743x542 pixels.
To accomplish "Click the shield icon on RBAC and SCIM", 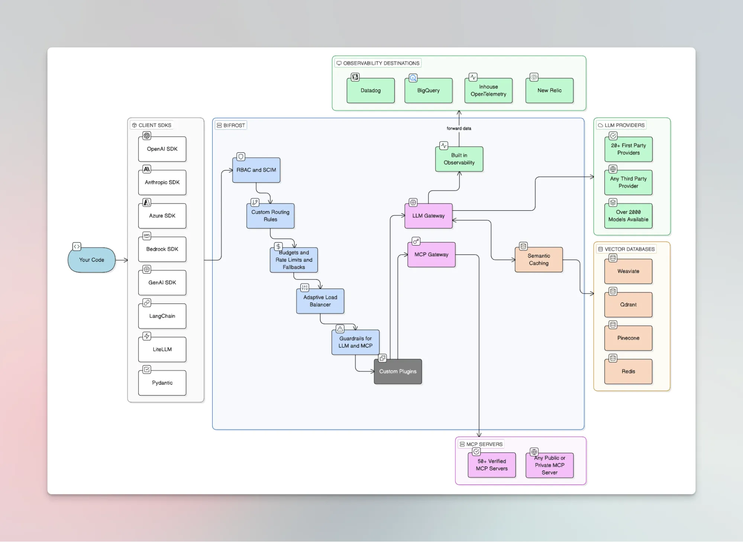I will click(241, 157).
